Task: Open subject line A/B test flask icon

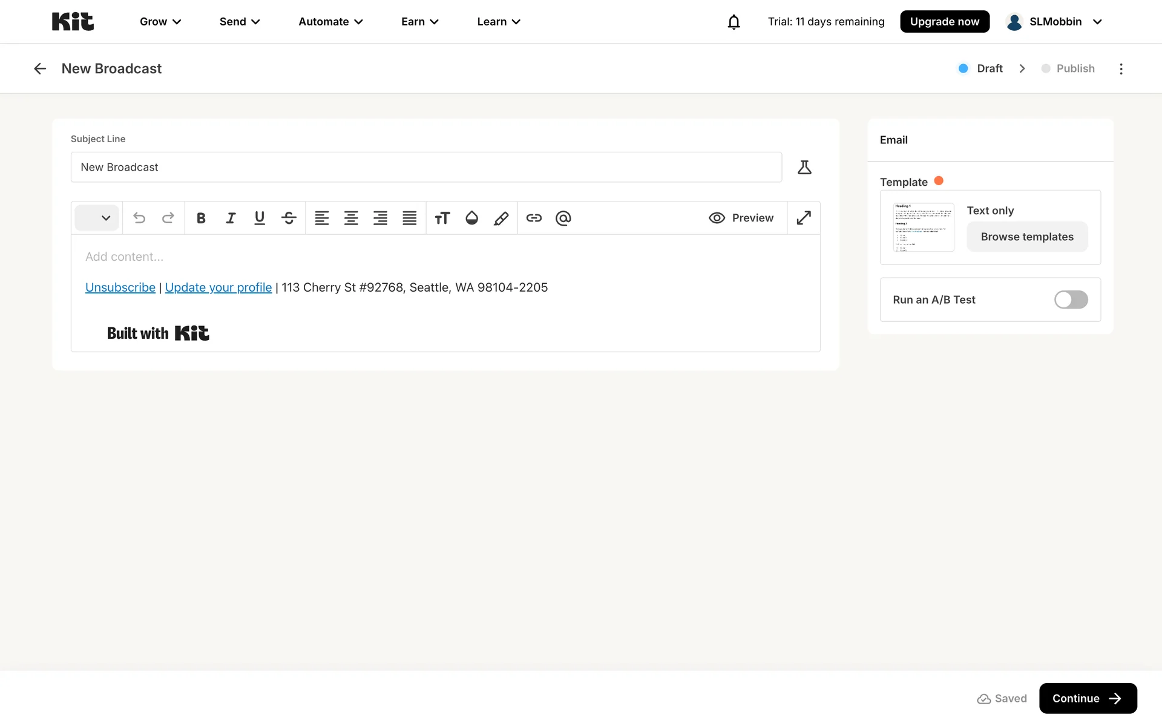Action: tap(804, 167)
